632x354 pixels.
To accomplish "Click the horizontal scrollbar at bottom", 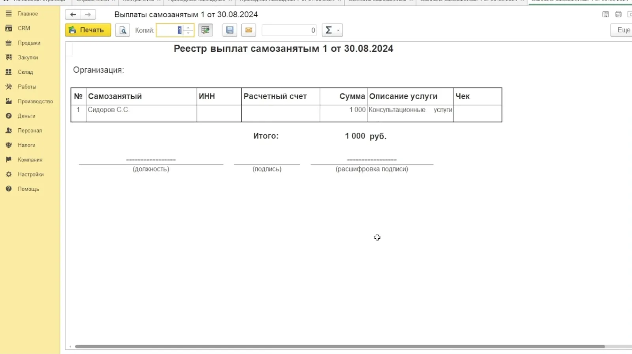I will [340, 347].
